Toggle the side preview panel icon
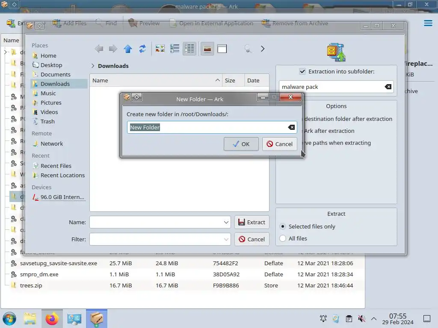The height and width of the screenshot is (328, 438). tap(222, 49)
